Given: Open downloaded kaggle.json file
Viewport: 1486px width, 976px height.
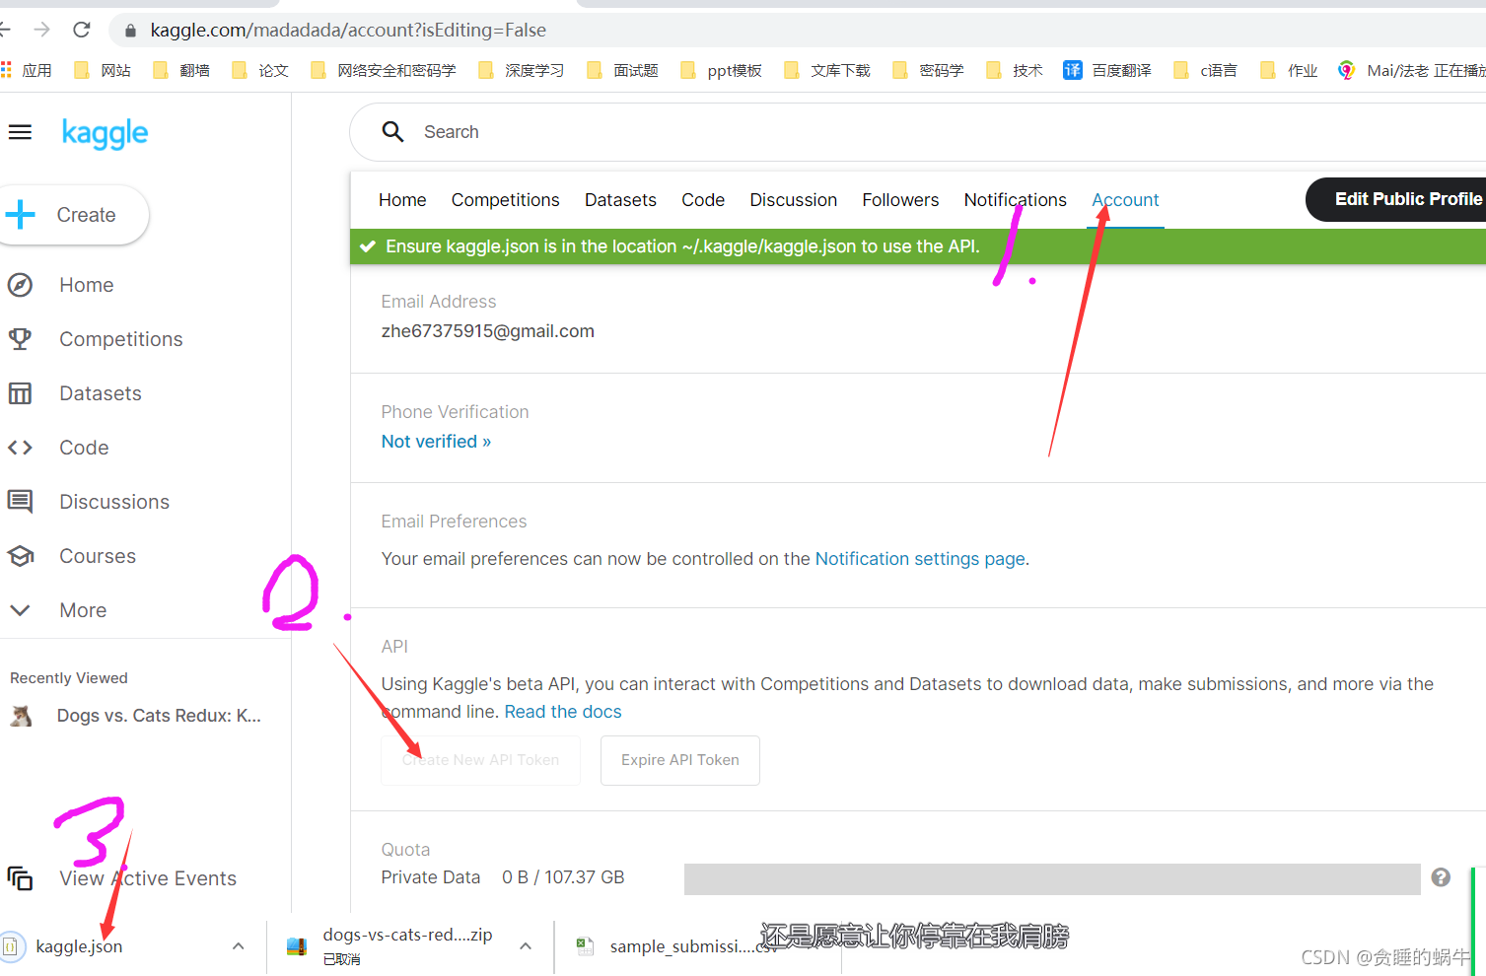Looking at the screenshot, I should coord(79,946).
